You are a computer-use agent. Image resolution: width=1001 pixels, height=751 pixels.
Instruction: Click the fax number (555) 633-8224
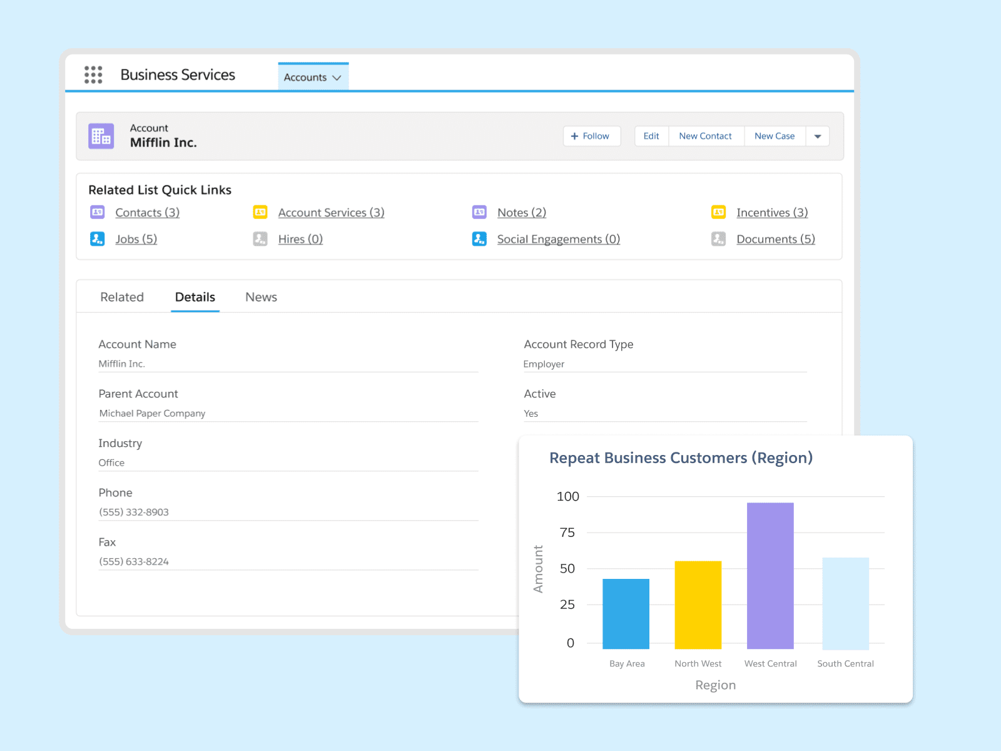(x=134, y=561)
